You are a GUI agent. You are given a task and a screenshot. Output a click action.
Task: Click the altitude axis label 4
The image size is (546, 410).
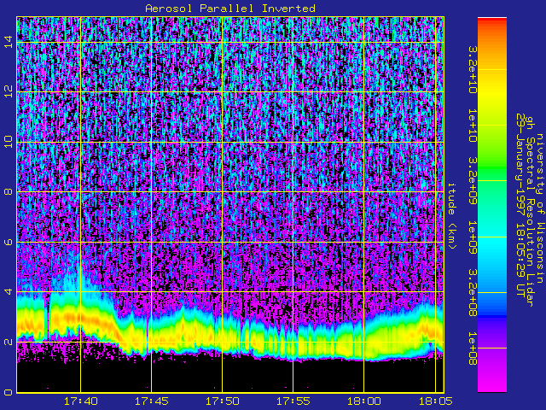[x=9, y=291]
